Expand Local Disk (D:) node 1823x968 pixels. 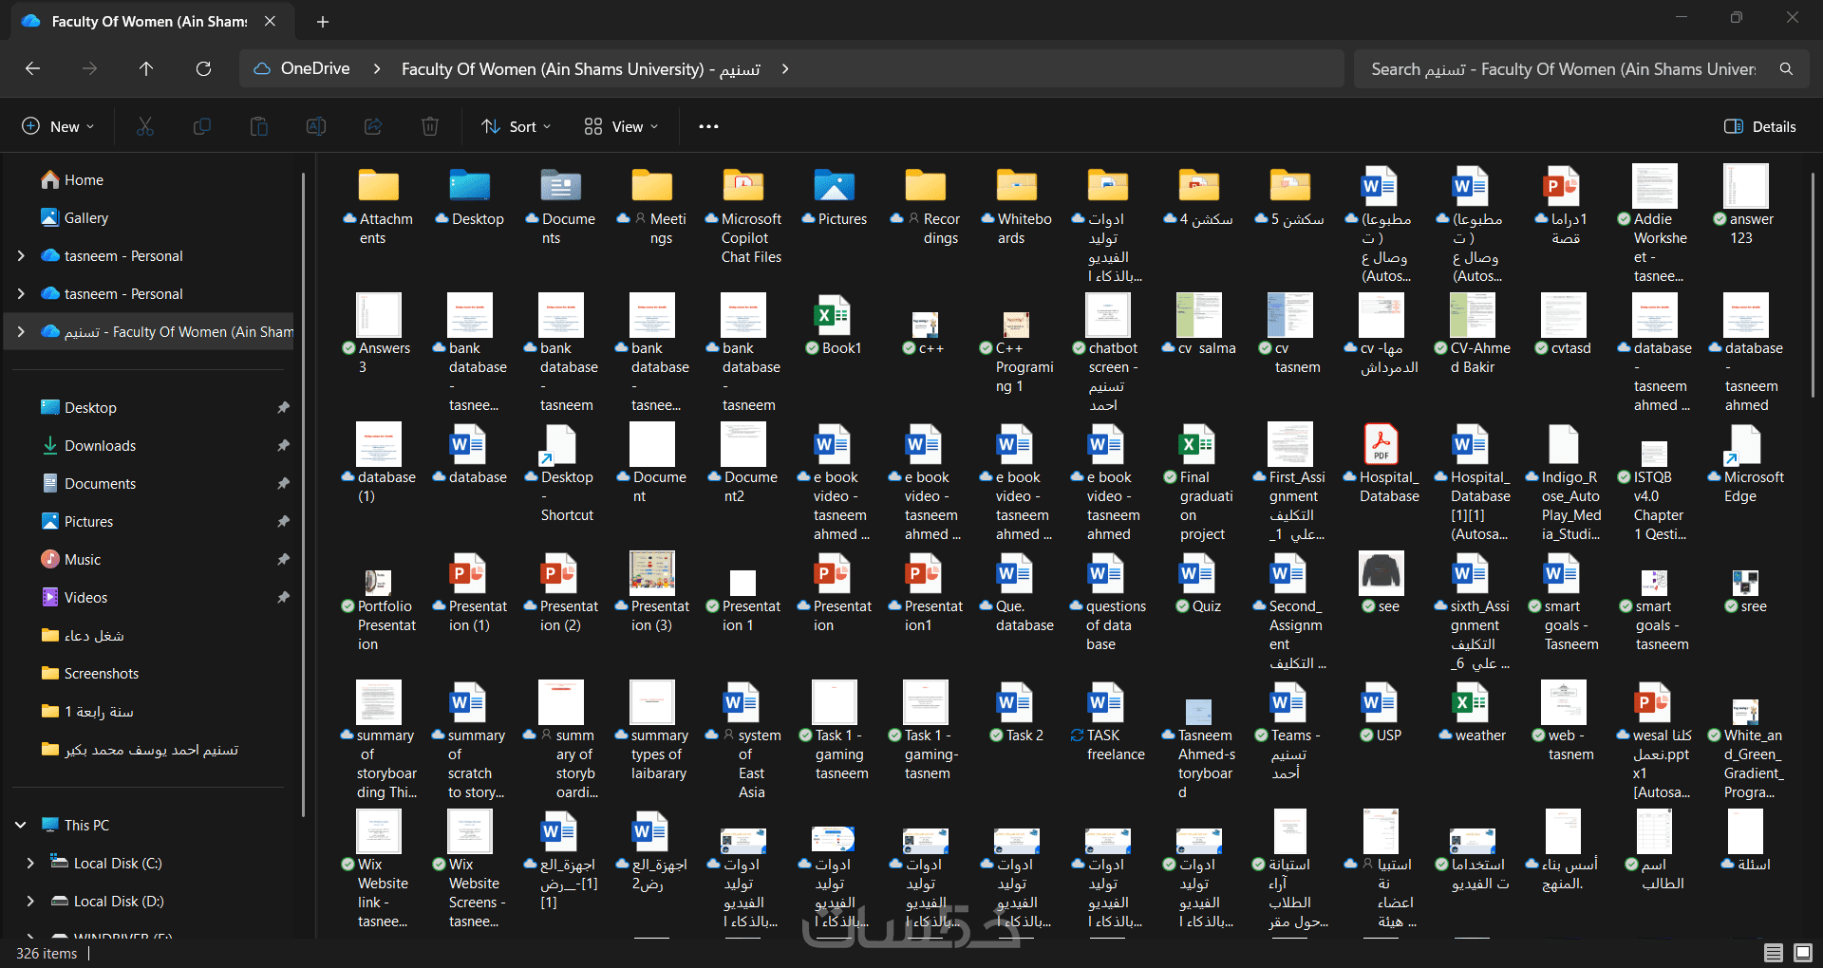coord(30,901)
